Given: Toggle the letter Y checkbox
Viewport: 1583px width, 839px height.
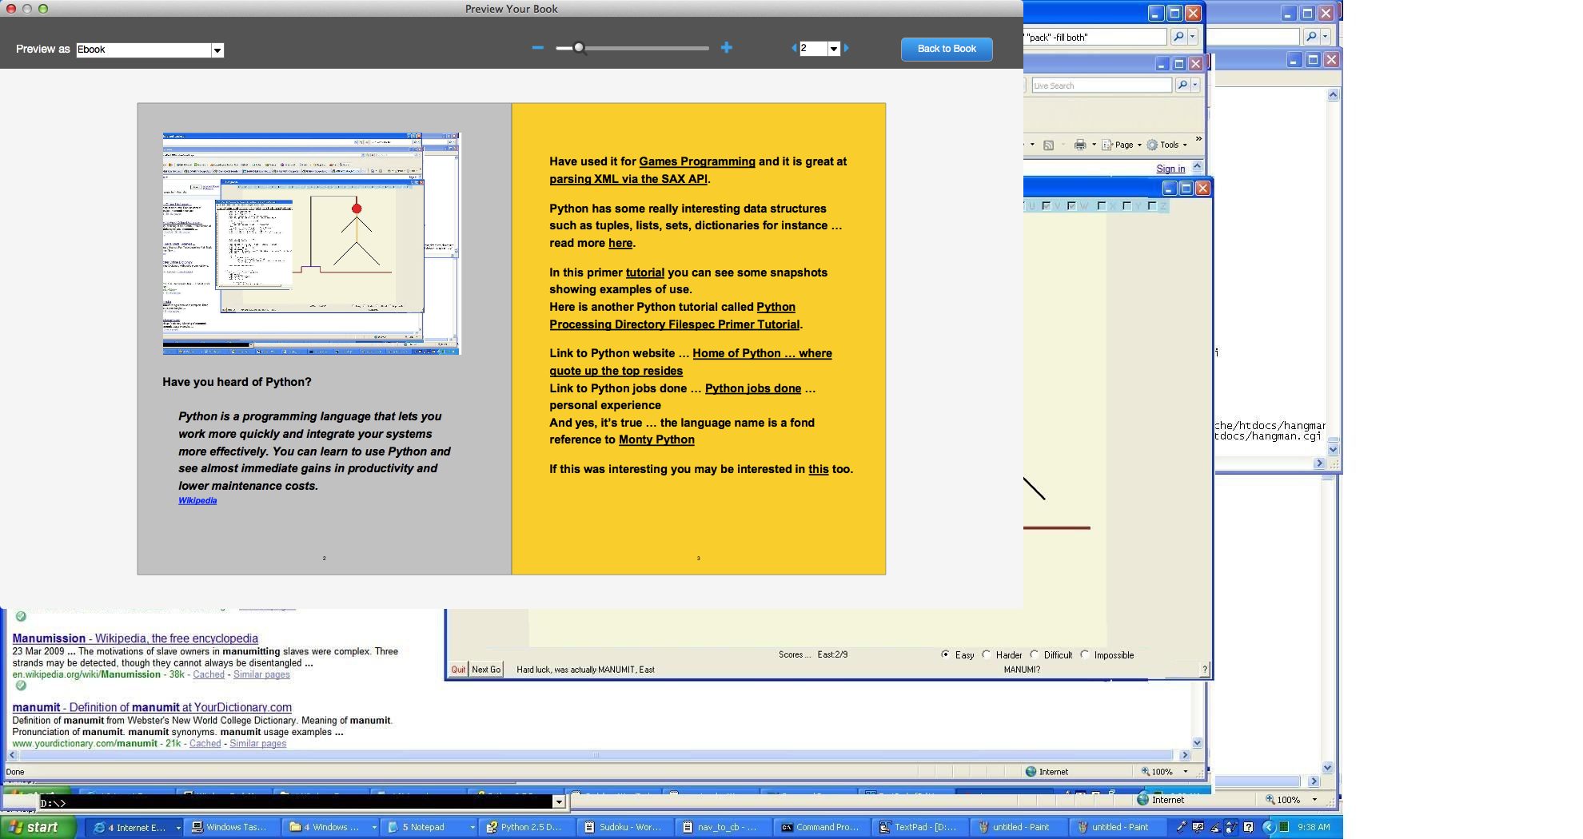Looking at the screenshot, I should pos(1127,206).
